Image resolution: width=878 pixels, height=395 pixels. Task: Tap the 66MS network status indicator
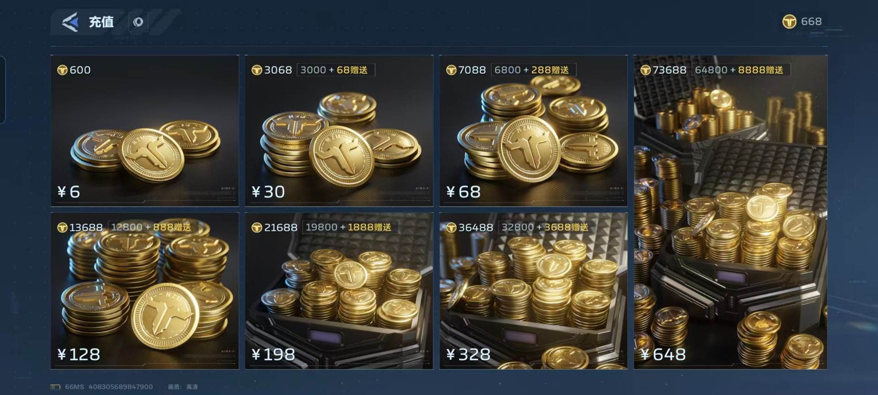click(x=75, y=387)
